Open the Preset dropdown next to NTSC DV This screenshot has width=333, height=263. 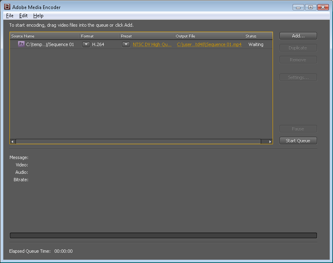click(126, 44)
